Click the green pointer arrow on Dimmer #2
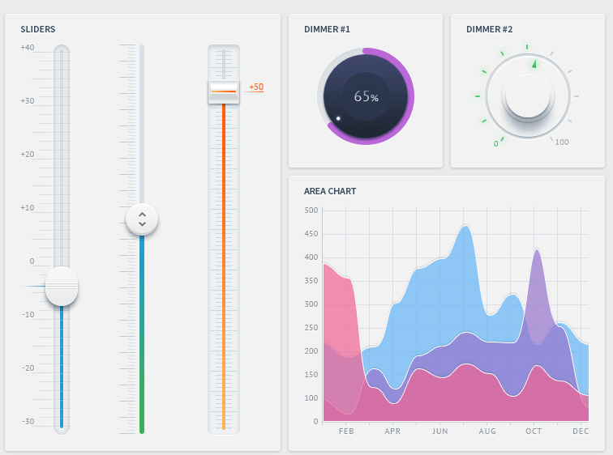This screenshot has height=455, width=613. (x=534, y=64)
